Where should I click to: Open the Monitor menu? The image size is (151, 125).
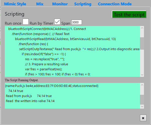(60, 4)
